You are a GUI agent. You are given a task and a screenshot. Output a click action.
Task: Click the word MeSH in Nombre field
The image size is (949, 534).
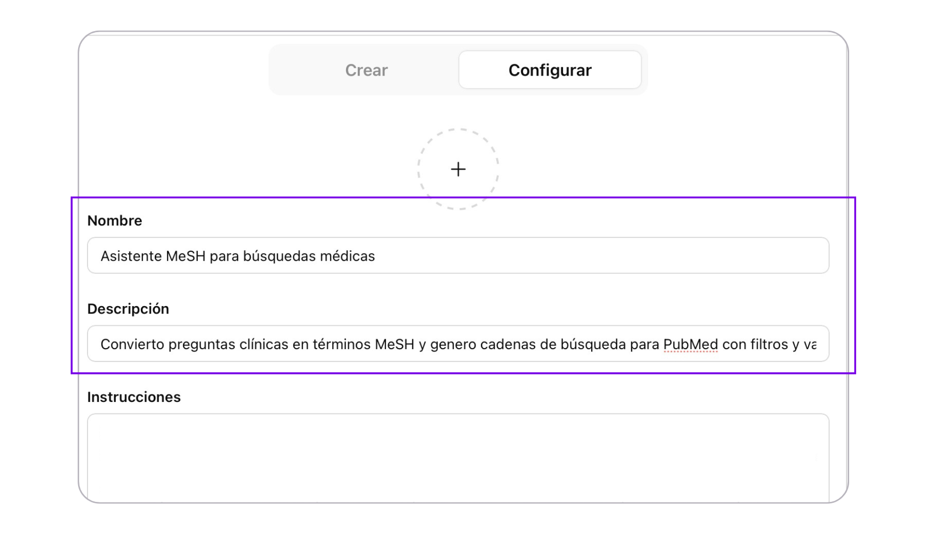pyautogui.click(x=185, y=256)
